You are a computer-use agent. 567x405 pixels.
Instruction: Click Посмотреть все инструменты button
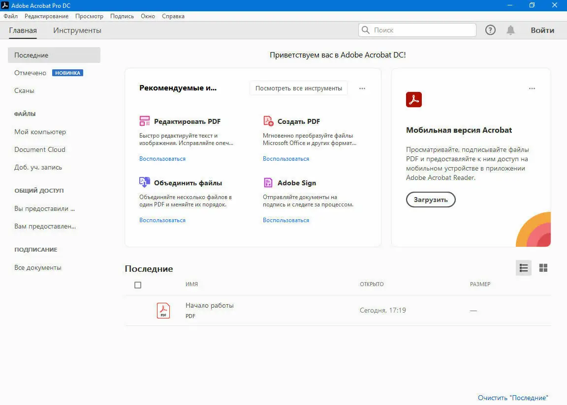tap(299, 88)
